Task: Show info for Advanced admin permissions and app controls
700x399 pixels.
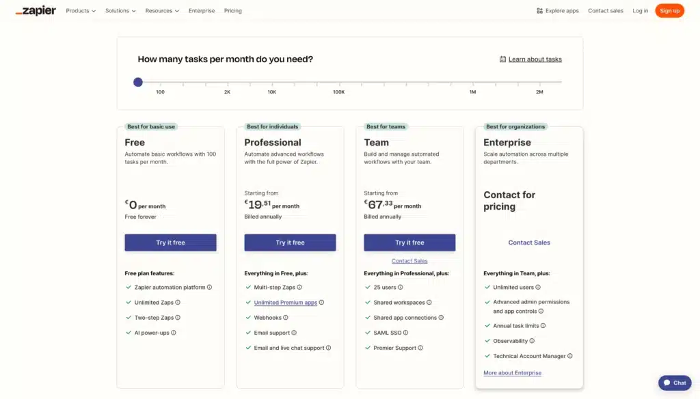Action: (x=541, y=312)
